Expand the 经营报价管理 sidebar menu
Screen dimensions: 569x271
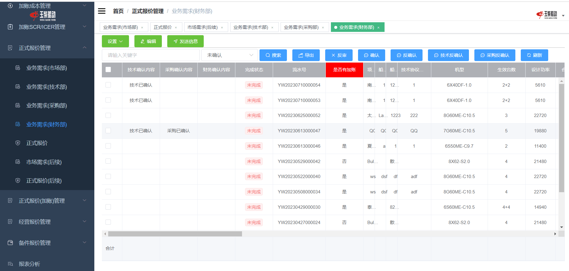pyautogui.click(x=47, y=222)
